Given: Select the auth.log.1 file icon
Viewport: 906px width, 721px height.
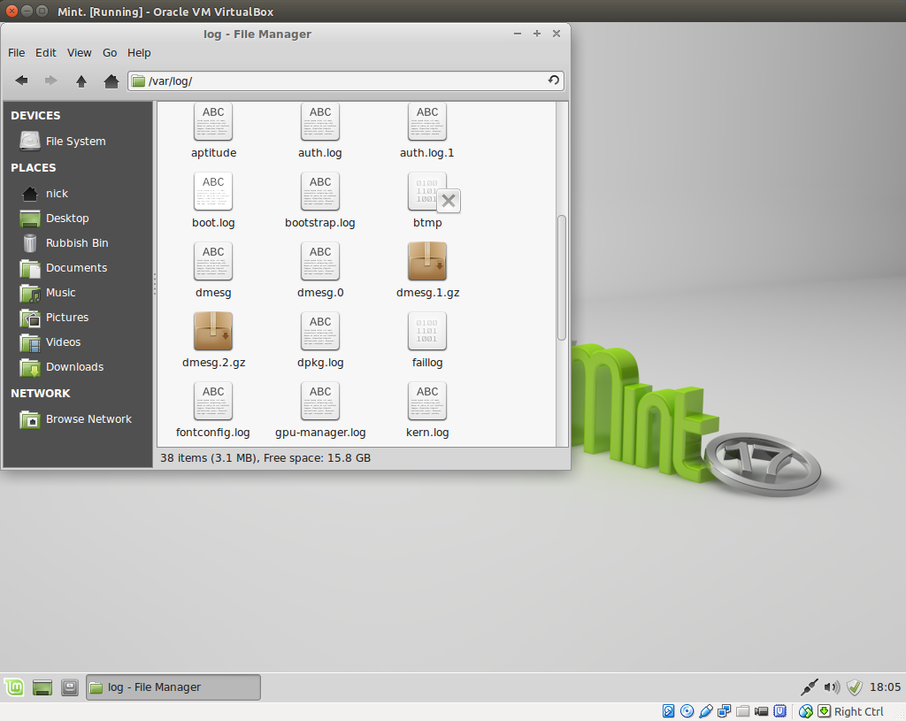Looking at the screenshot, I should (x=427, y=121).
